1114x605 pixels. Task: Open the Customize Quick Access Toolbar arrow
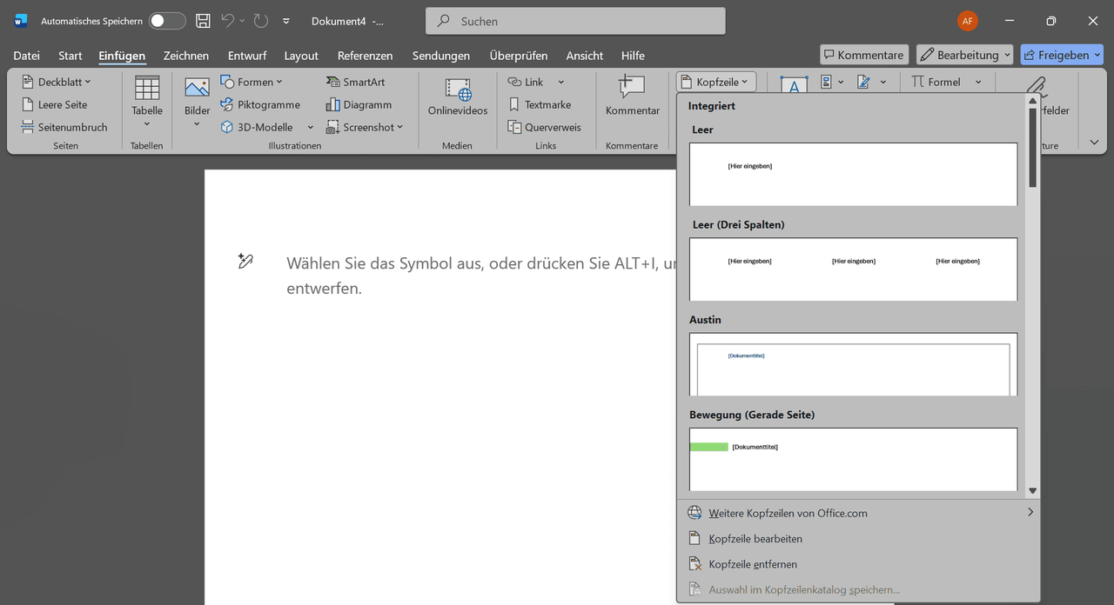point(286,21)
